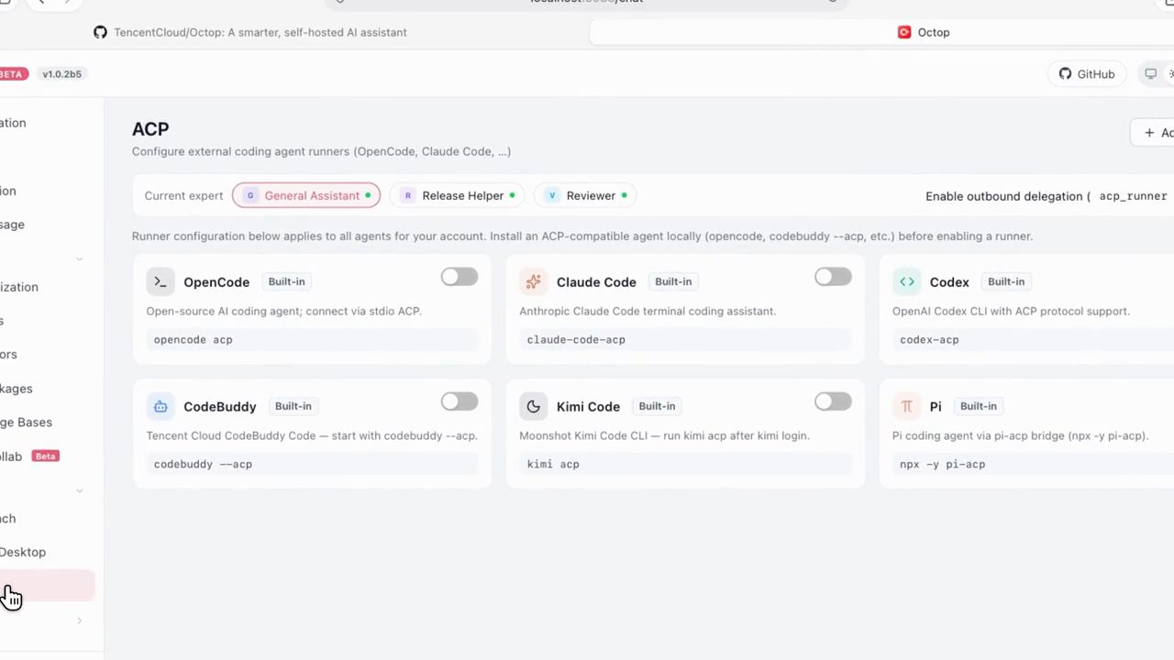Click the 'claude-code-acp' command text
This screenshot has width=1174, height=660.
point(576,340)
